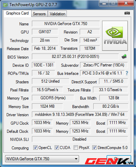The image size is (136, 167).
Task: Click the Technology field 28 nm
Action: click(x=45, y=40)
